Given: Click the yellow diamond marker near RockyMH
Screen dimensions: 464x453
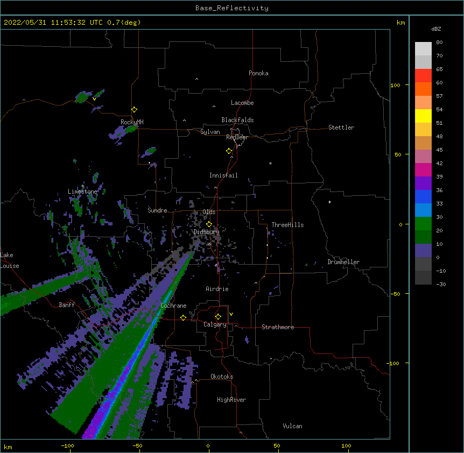Looking at the screenshot, I should coord(134,110).
